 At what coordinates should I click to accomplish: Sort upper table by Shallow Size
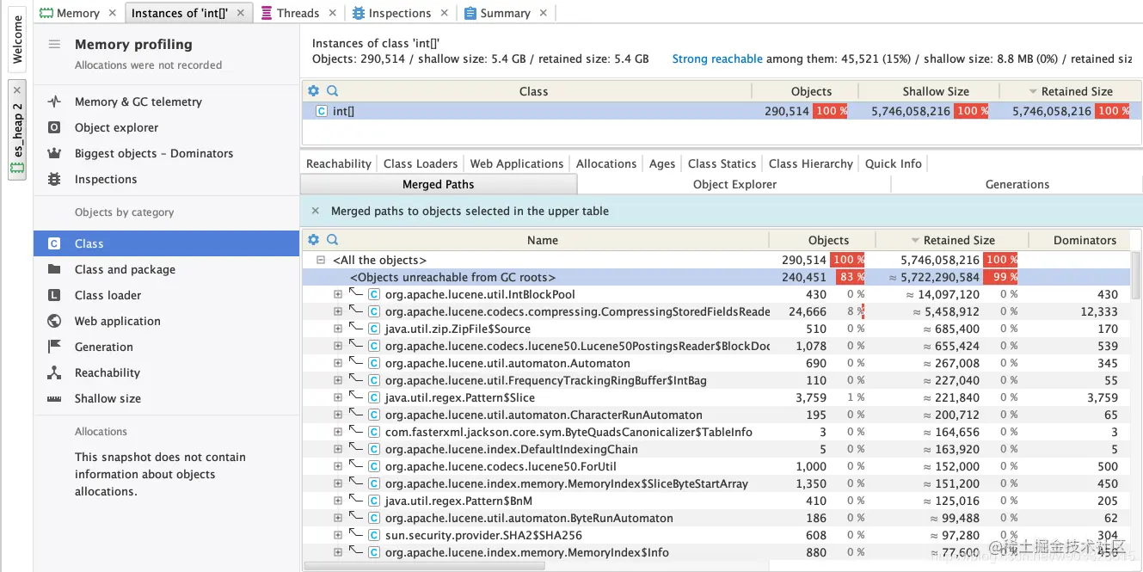[929, 91]
